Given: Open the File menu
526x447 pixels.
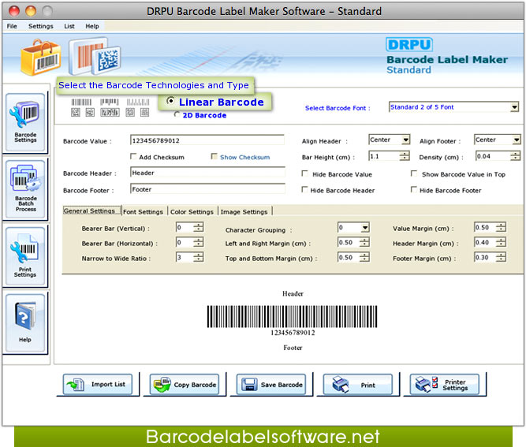Looking at the screenshot, I should click(x=12, y=26).
